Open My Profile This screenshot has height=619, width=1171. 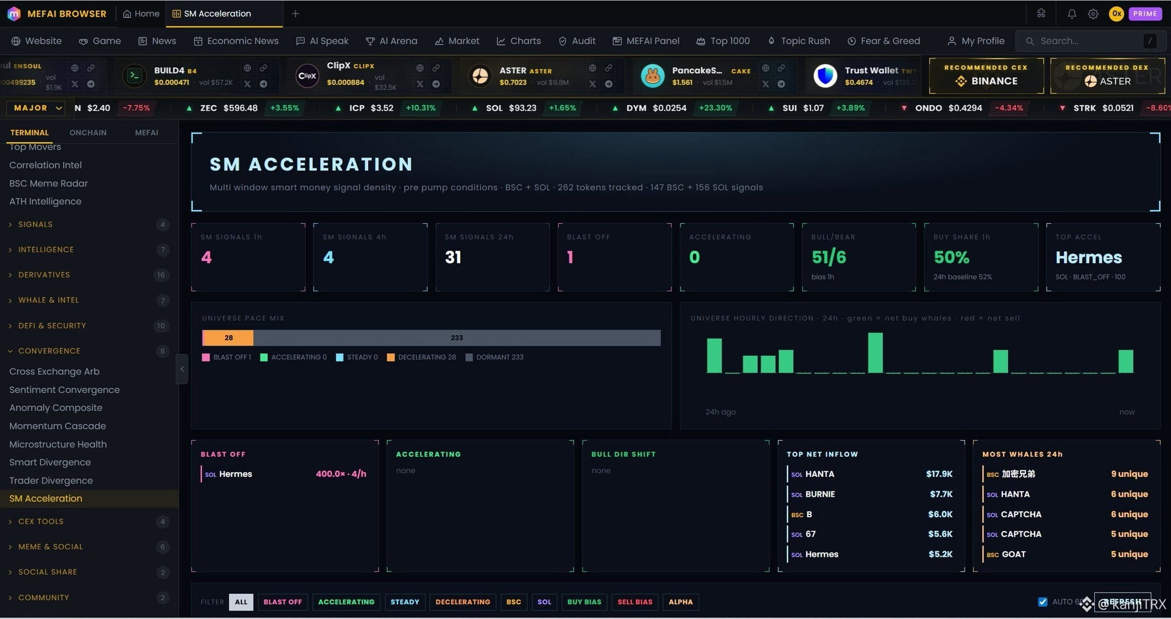(x=976, y=41)
